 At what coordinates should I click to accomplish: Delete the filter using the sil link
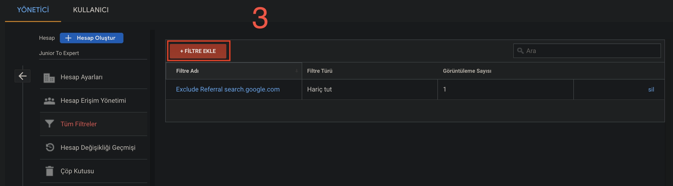click(651, 89)
